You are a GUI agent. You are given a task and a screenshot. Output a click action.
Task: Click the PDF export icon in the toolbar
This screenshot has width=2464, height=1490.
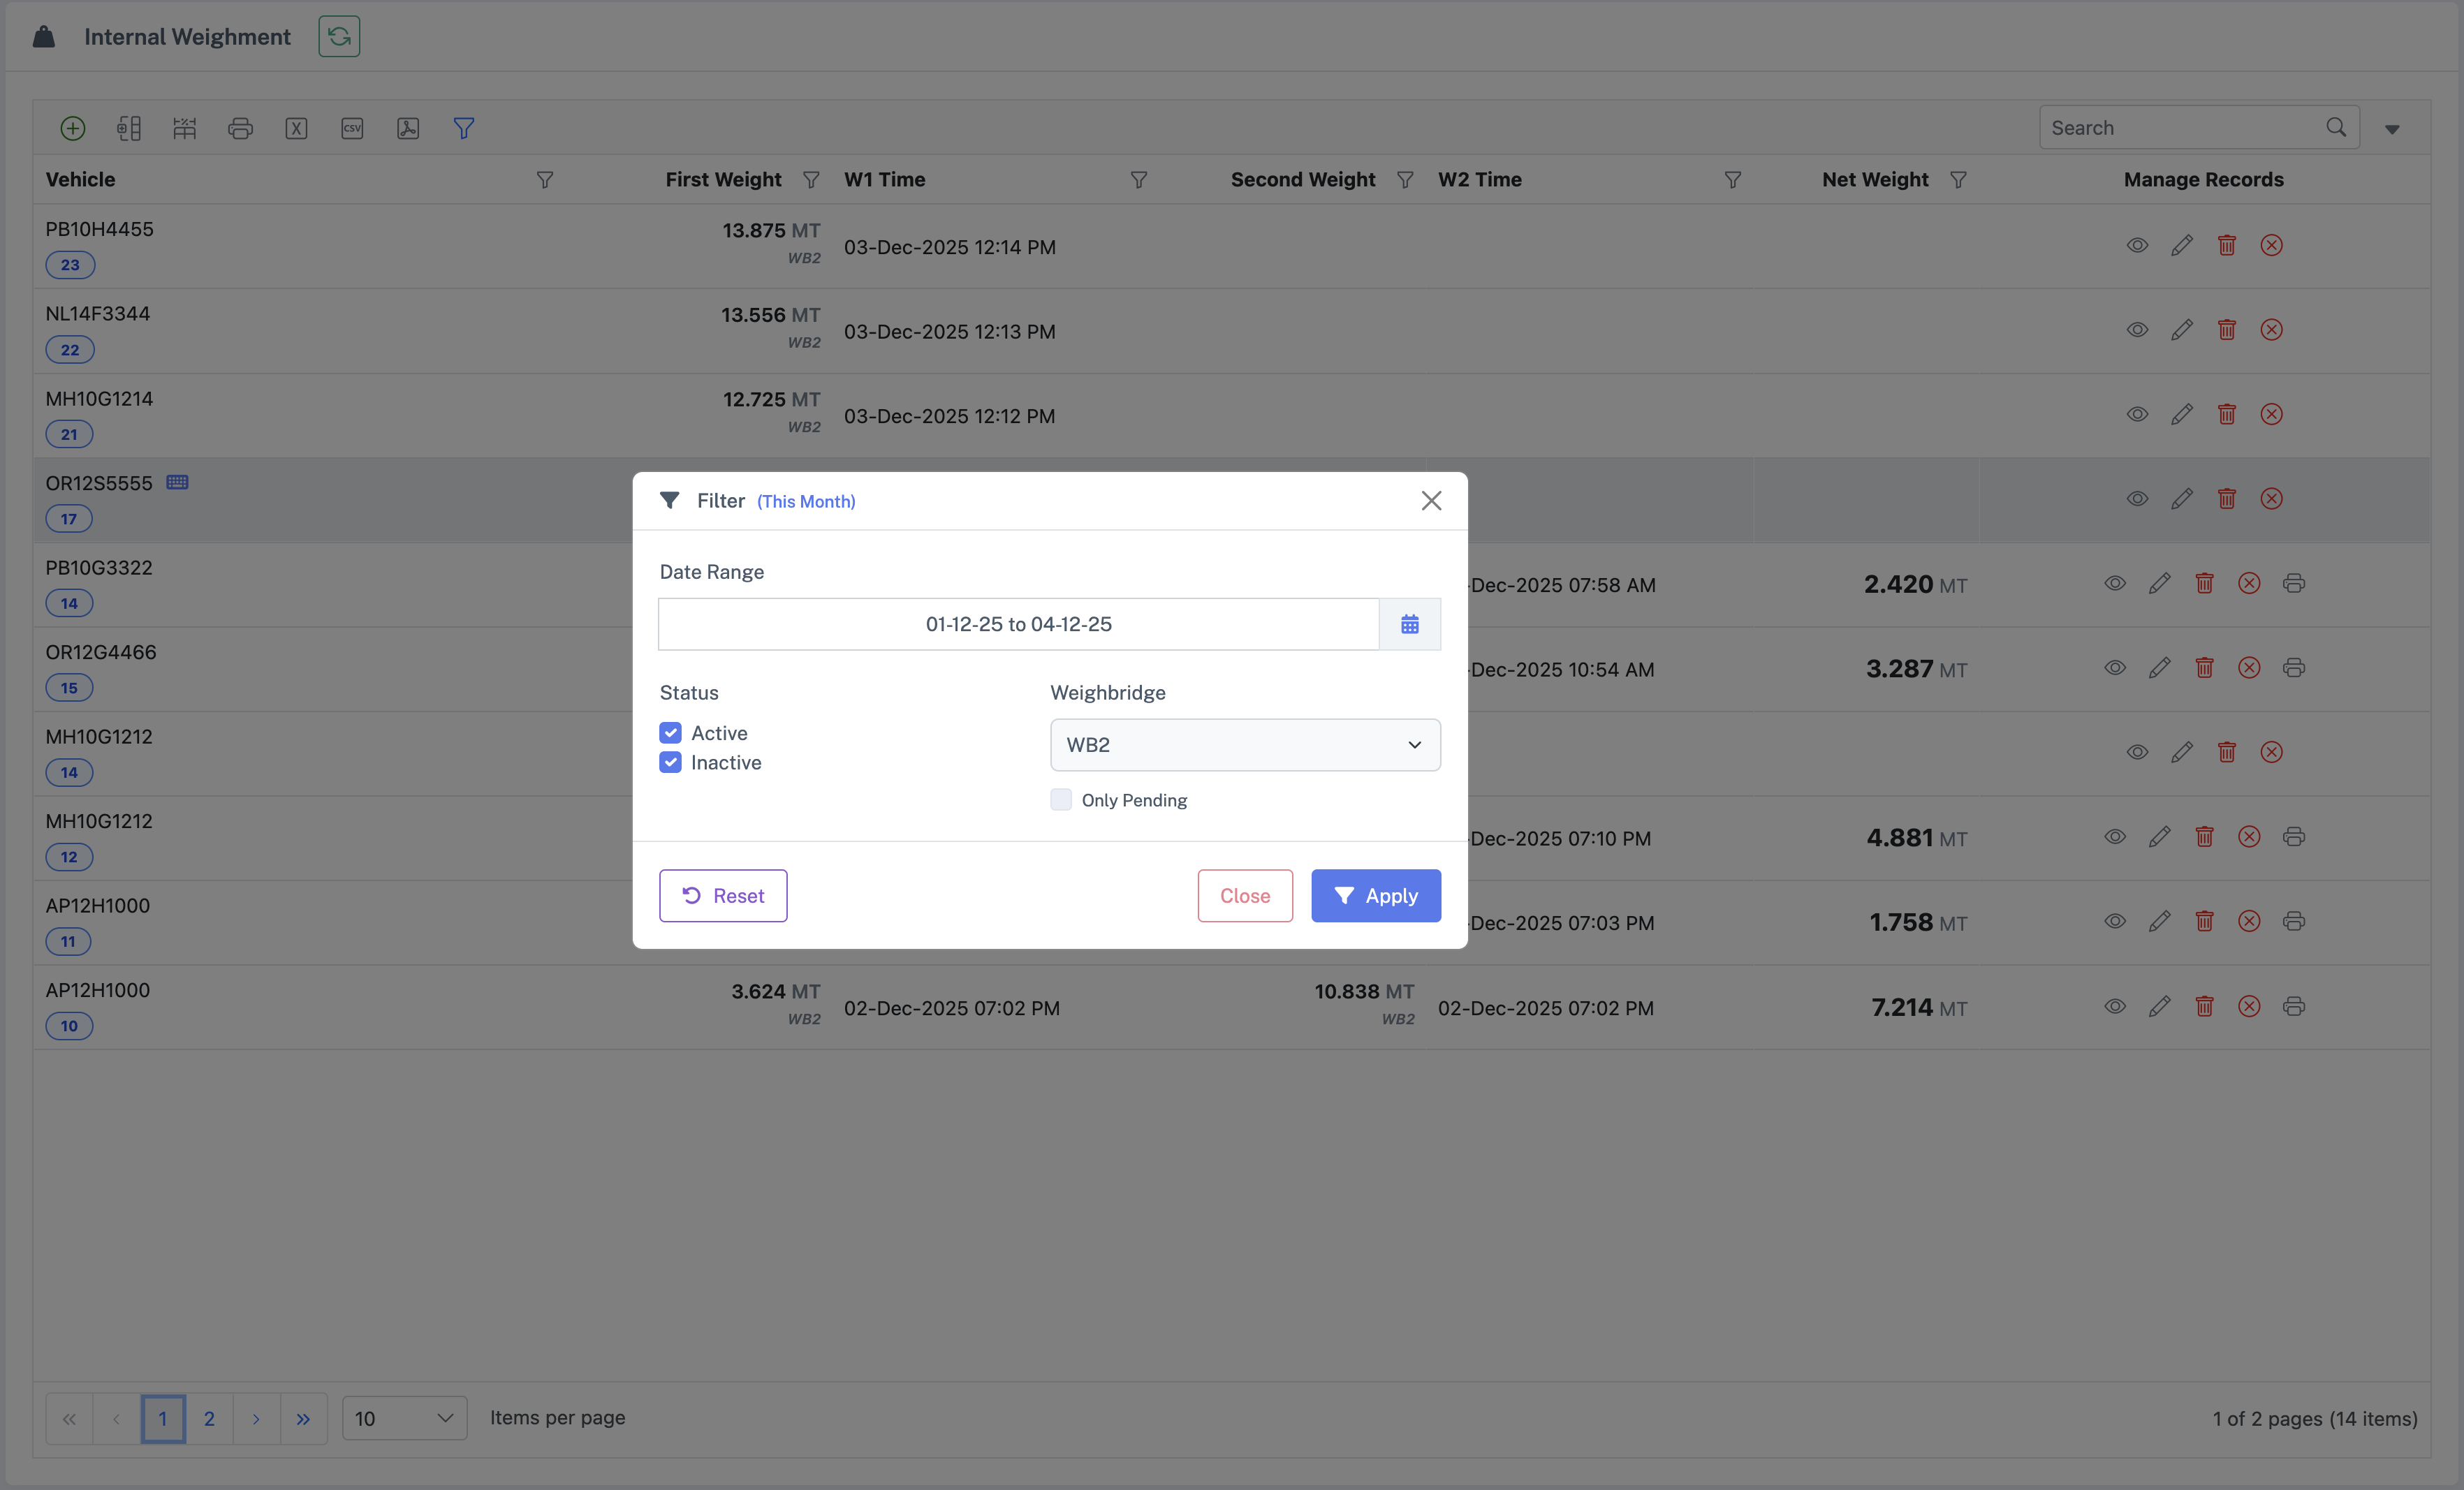click(408, 128)
